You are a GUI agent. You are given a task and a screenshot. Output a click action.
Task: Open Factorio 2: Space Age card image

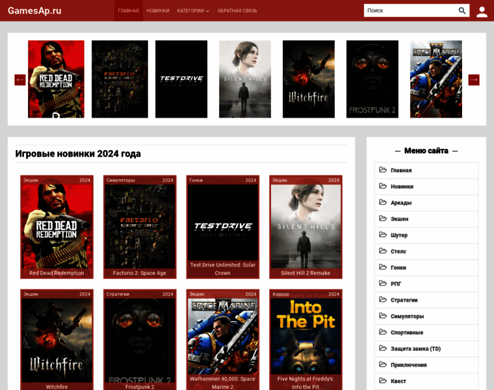point(140,226)
